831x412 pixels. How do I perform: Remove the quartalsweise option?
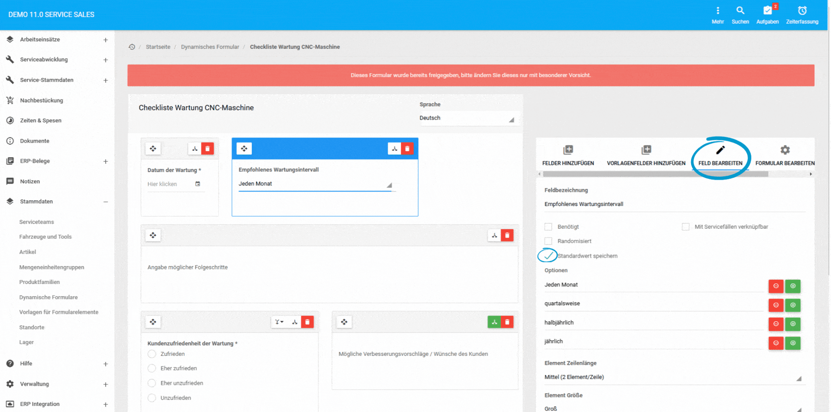click(x=775, y=305)
